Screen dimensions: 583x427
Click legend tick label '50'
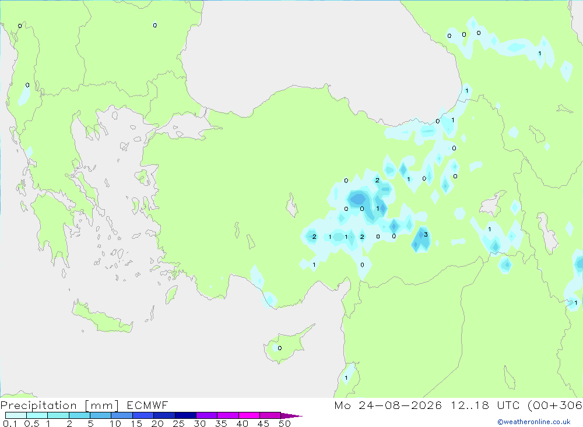[285, 424]
